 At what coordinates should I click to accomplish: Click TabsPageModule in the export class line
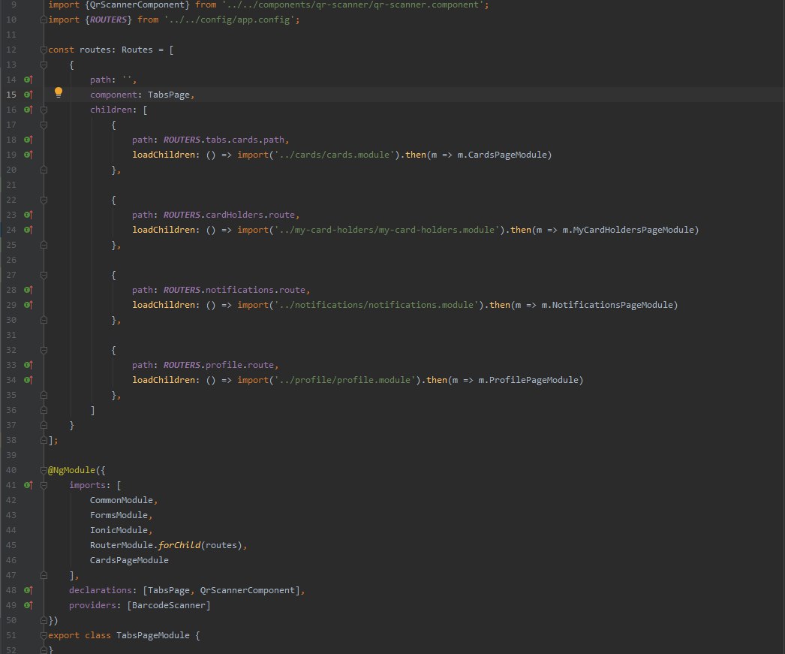click(x=153, y=635)
